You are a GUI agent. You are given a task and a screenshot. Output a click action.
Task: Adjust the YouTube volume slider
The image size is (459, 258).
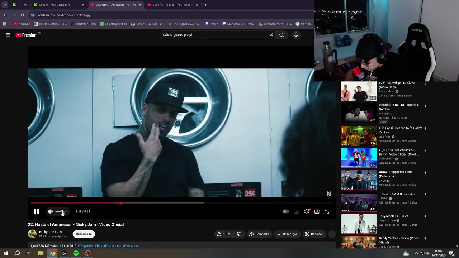61,212
